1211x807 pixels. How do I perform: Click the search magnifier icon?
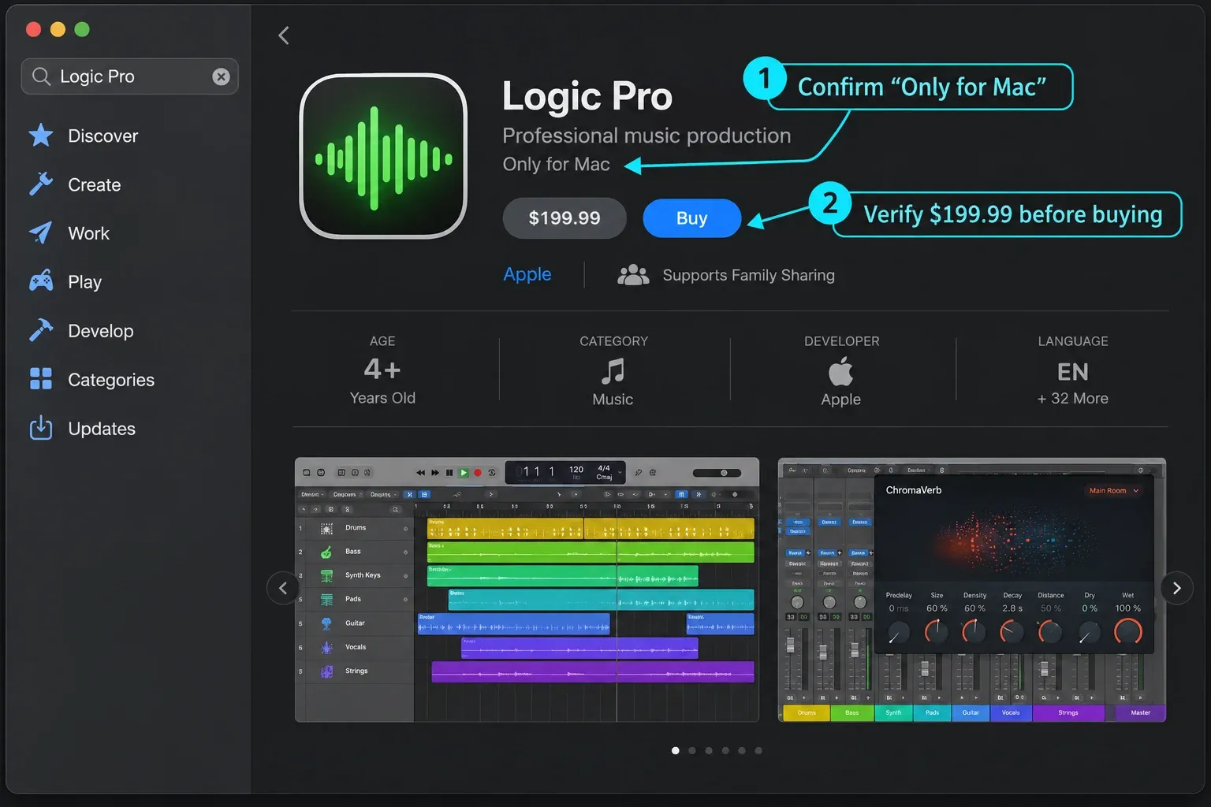coord(41,76)
